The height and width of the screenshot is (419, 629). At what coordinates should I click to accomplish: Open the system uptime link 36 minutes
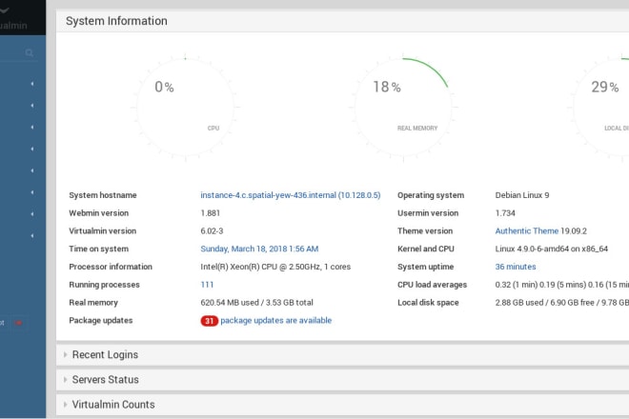pos(516,267)
